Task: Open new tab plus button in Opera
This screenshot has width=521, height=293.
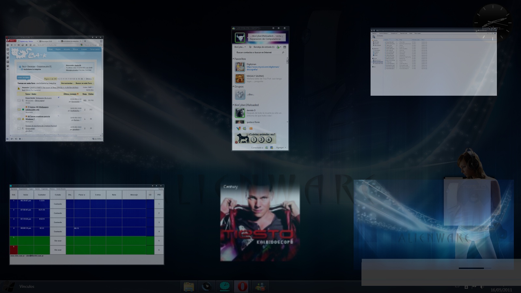Action: point(85,41)
